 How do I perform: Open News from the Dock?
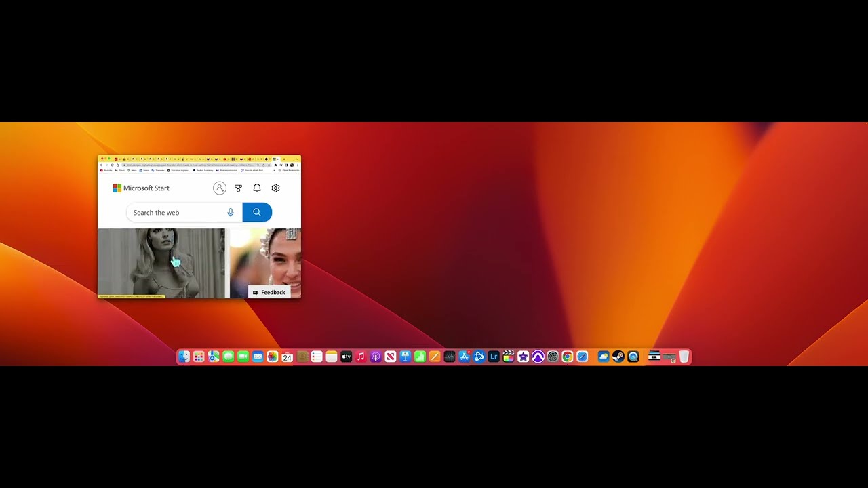click(391, 357)
